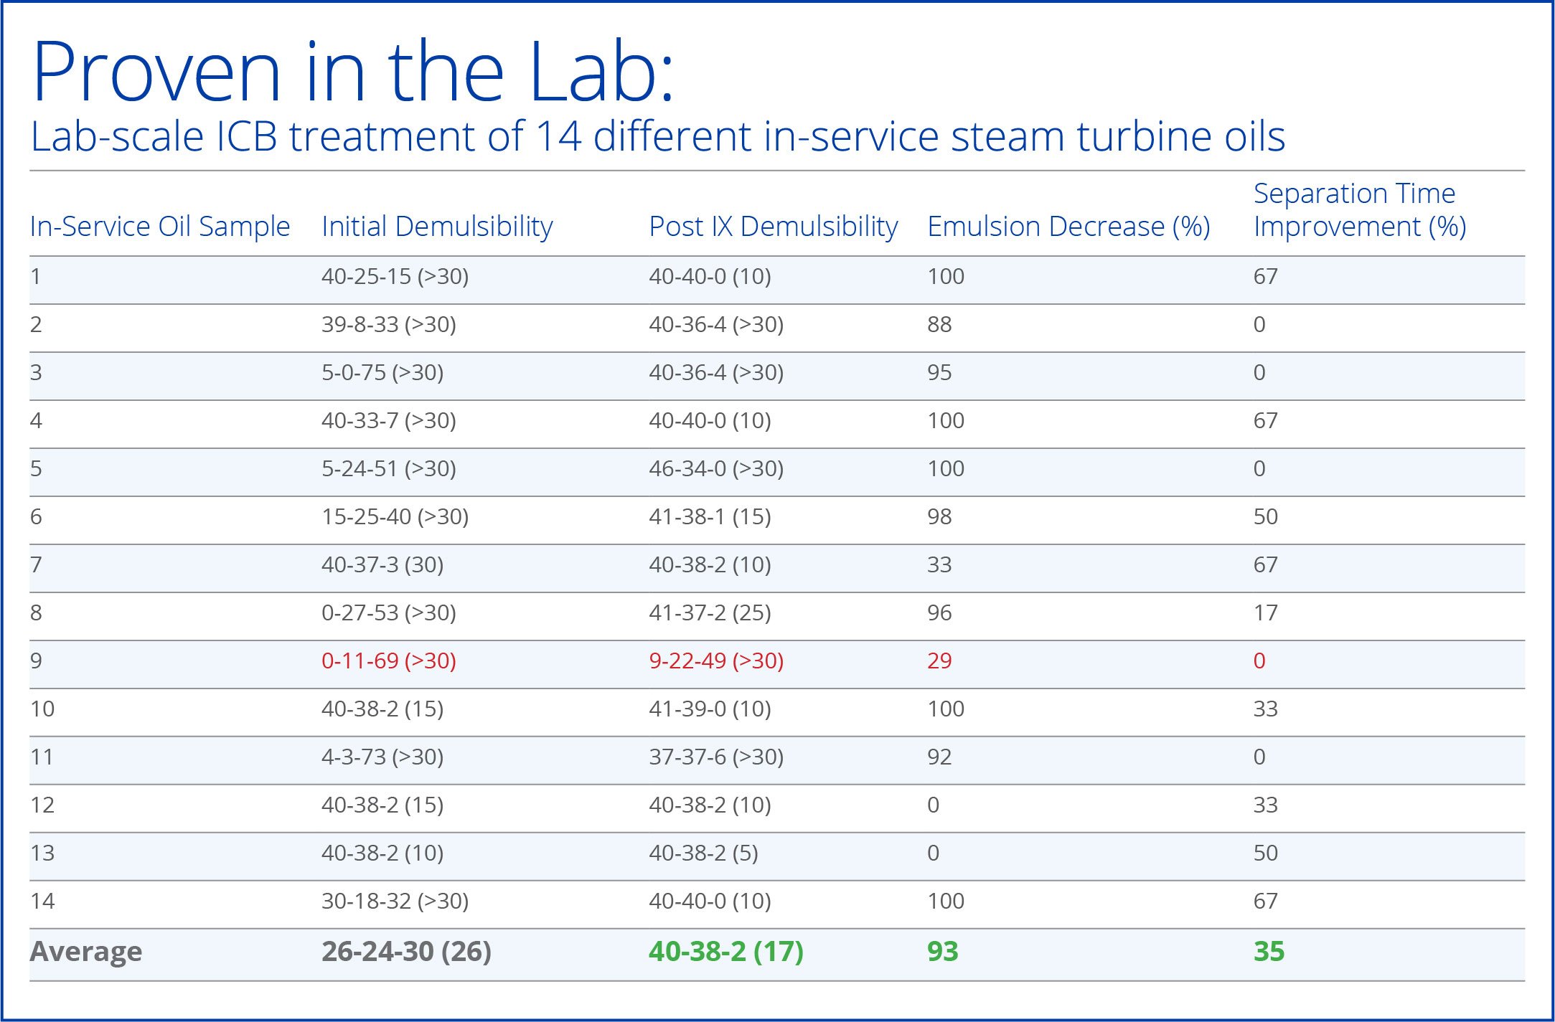Select post IX value '41-39-0 (10)'
1555x1022 pixels.
pos(710,709)
